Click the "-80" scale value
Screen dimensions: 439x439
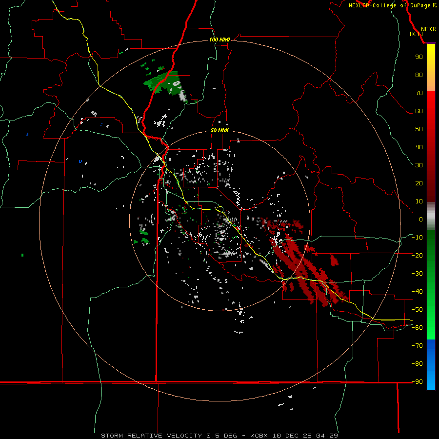pos(417,364)
